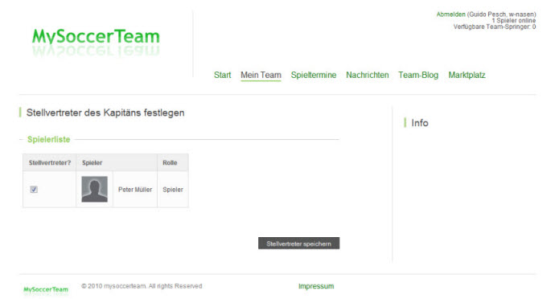Click the Stellvertreter speichern button
The image size is (555, 299).
point(298,244)
